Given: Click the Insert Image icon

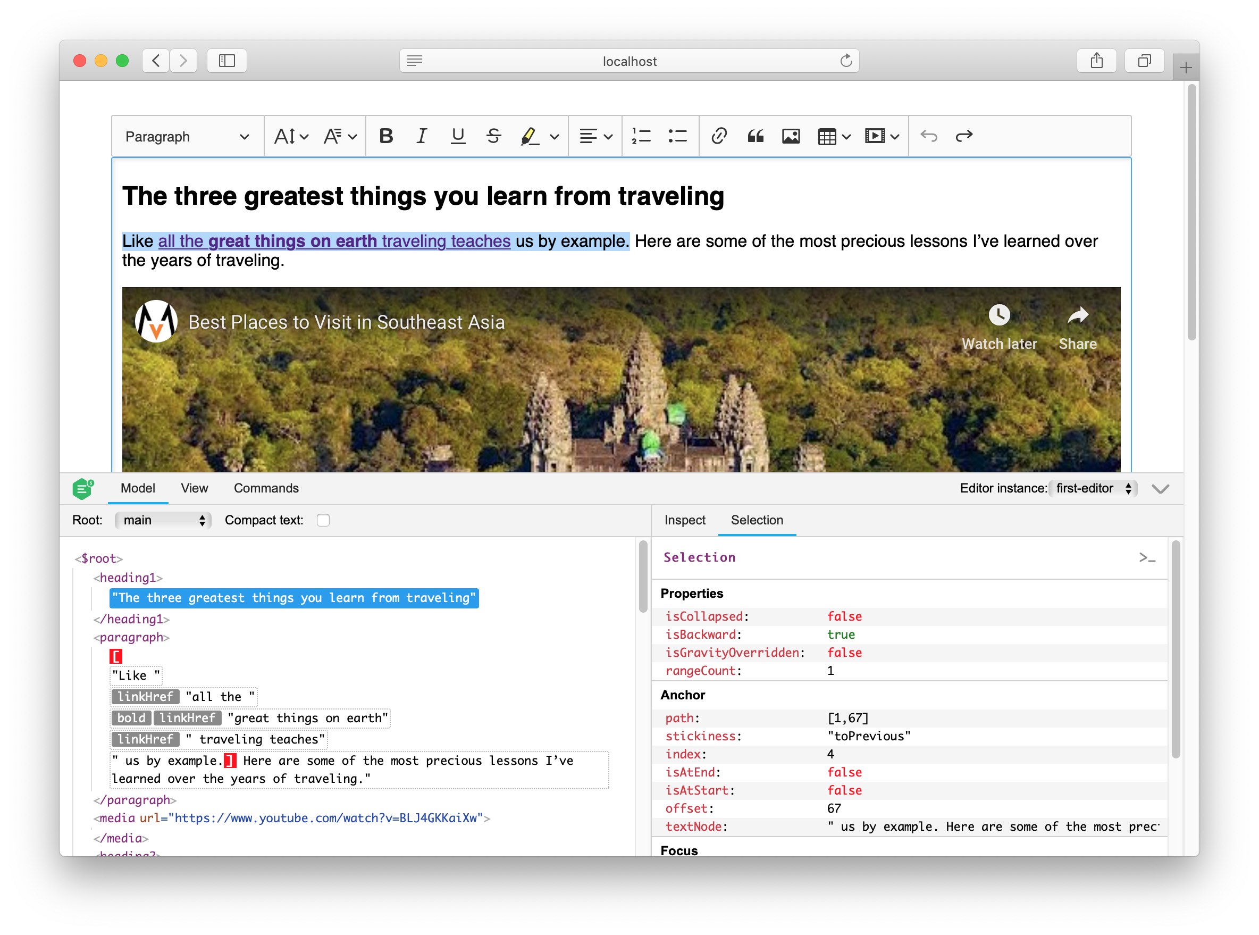Looking at the screenshot, I should [790, 137].
